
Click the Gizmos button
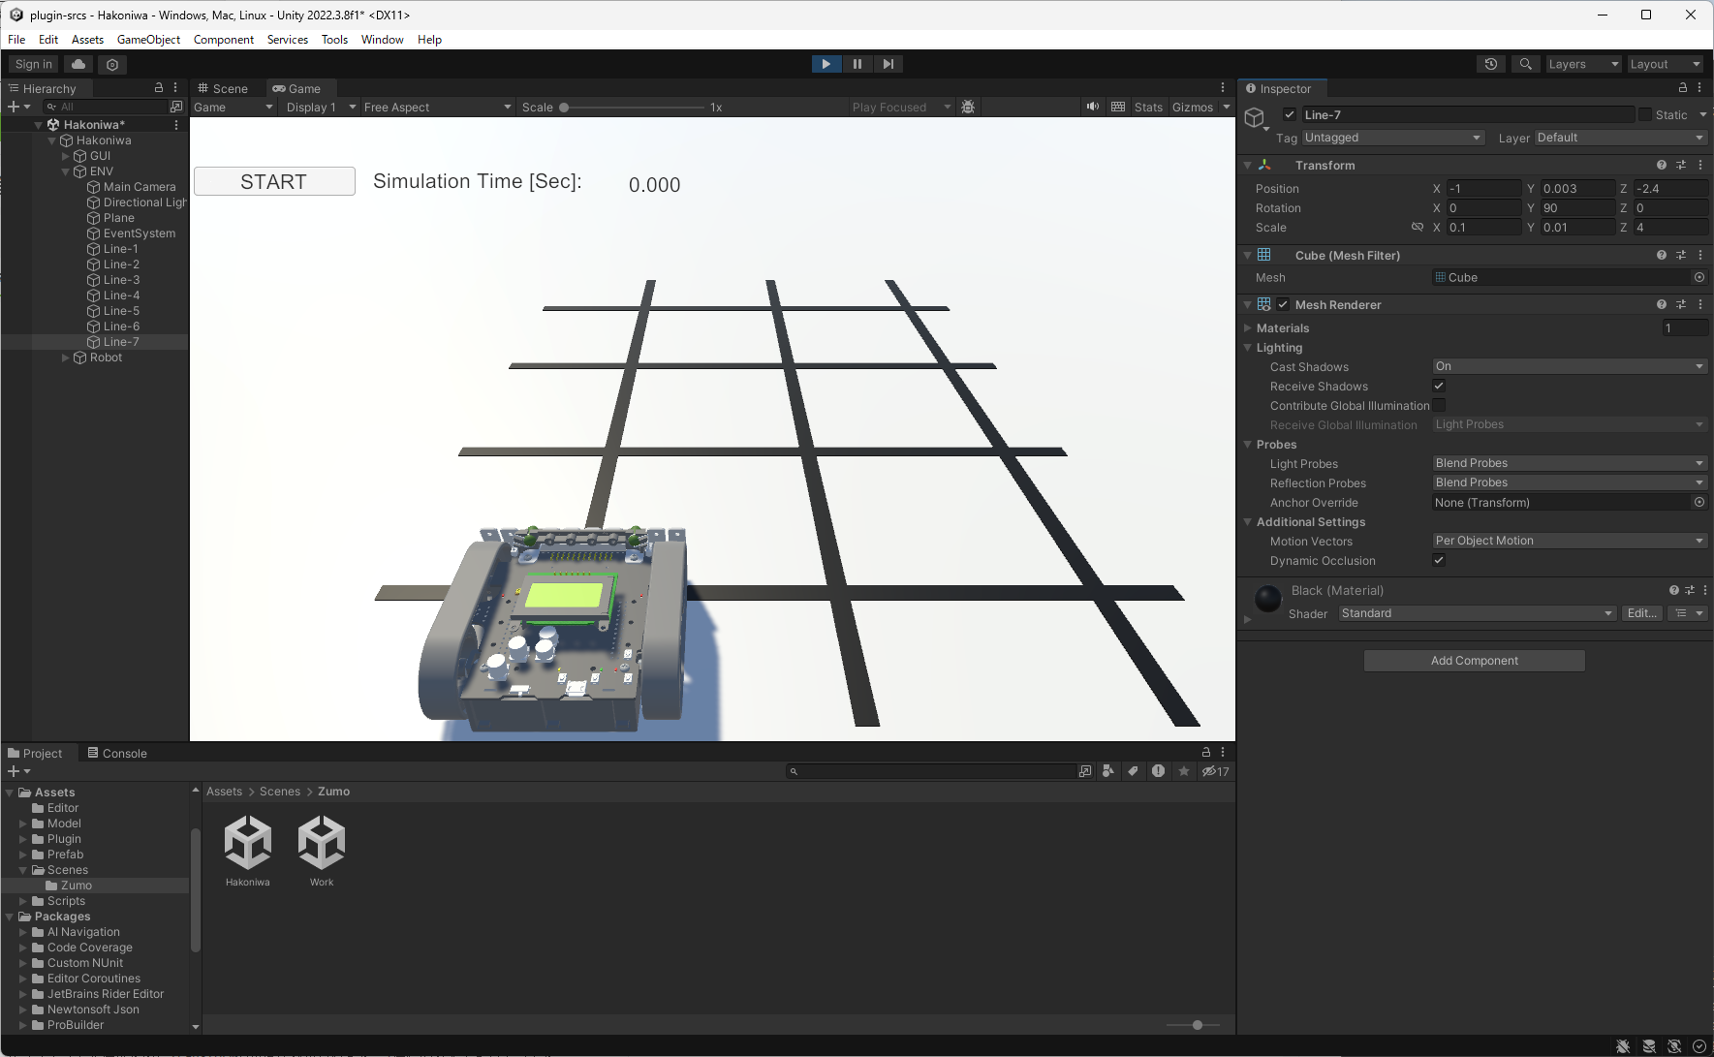(x=1193, y=107)
